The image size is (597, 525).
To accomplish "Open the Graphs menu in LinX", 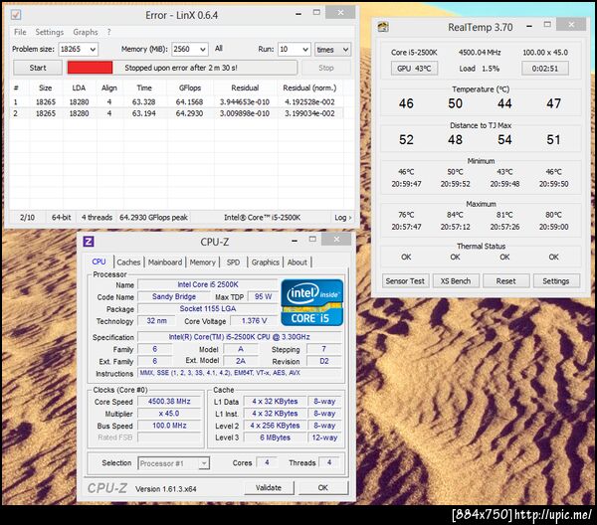I will coord(86,32).
